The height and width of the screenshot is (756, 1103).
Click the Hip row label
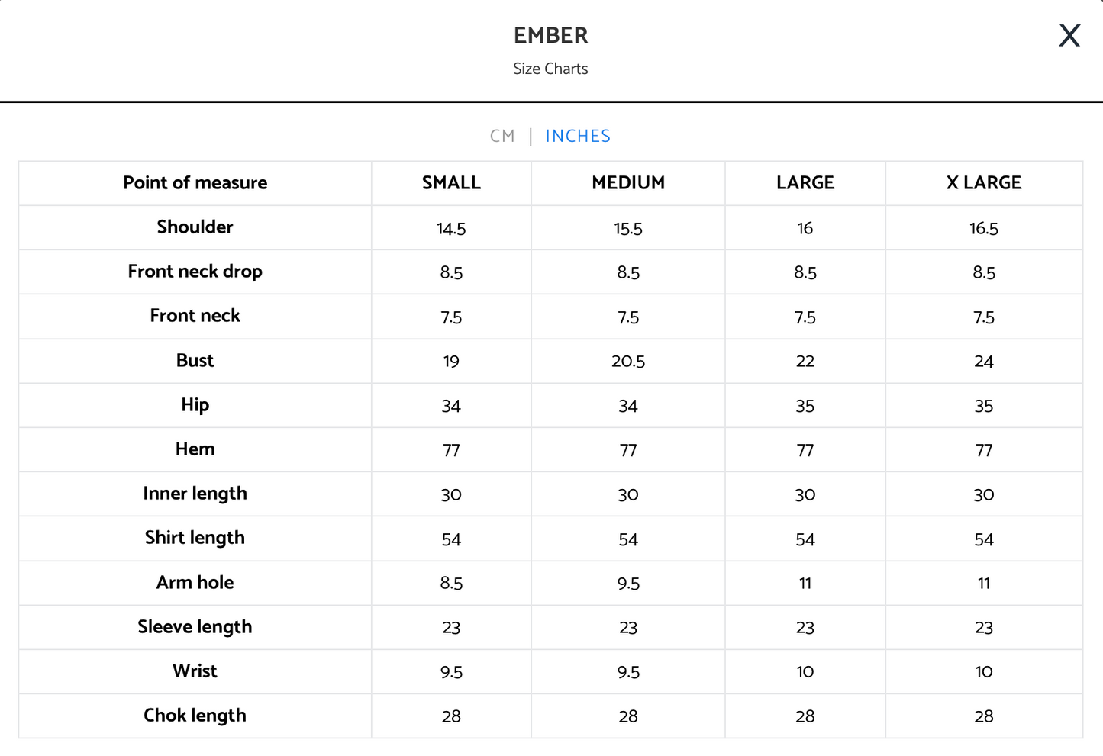tap(195, 405)
